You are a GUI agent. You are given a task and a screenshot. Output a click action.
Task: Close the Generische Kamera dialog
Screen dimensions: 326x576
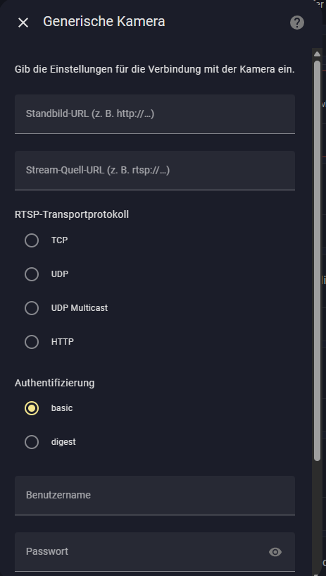pyautogui.click(x=23, y=23)
